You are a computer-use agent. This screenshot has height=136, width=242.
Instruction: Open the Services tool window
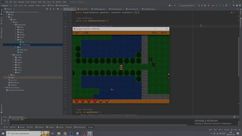[60, 127]
